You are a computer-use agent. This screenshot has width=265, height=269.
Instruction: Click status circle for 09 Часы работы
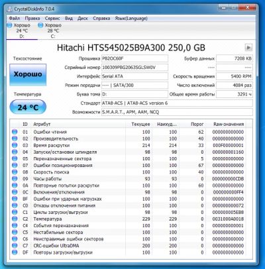pyautogui.click(x=15, y=179)
